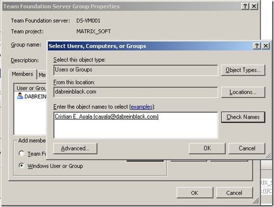Switch to the Members tab
This screenshot has width=274, height=207.
pyautogui.click(x=22, y=74)
